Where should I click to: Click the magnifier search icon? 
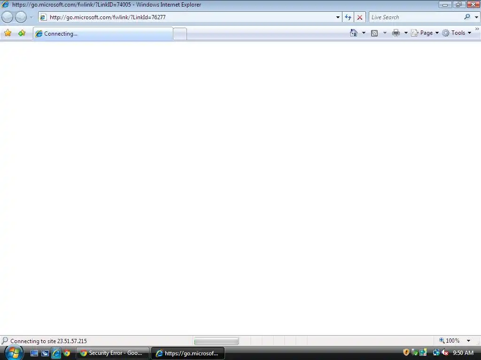click(467, 17)
